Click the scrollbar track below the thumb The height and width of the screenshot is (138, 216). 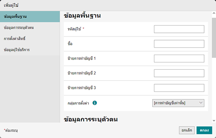(214, 88)
